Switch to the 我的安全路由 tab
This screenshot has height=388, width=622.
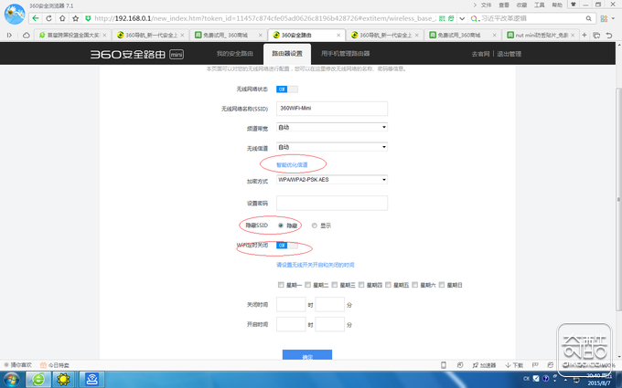click(x=234, y=54)
